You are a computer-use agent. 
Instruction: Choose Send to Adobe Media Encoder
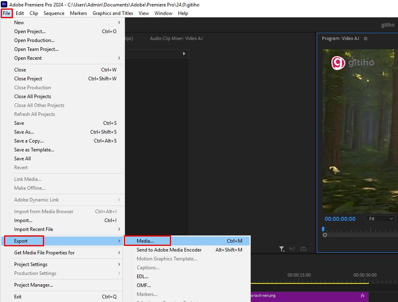click(x=168, y=250)
